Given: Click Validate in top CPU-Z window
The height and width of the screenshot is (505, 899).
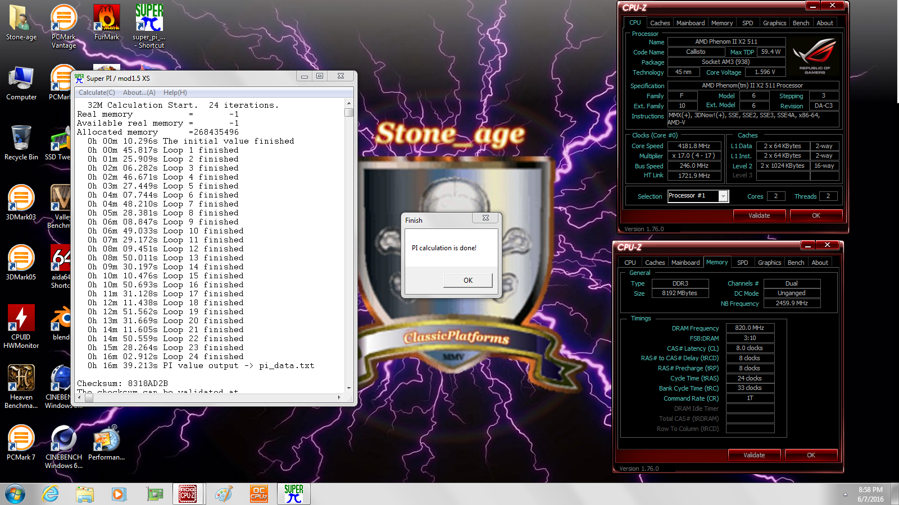Looking at the screenshot, I should (x=759, y=215).
